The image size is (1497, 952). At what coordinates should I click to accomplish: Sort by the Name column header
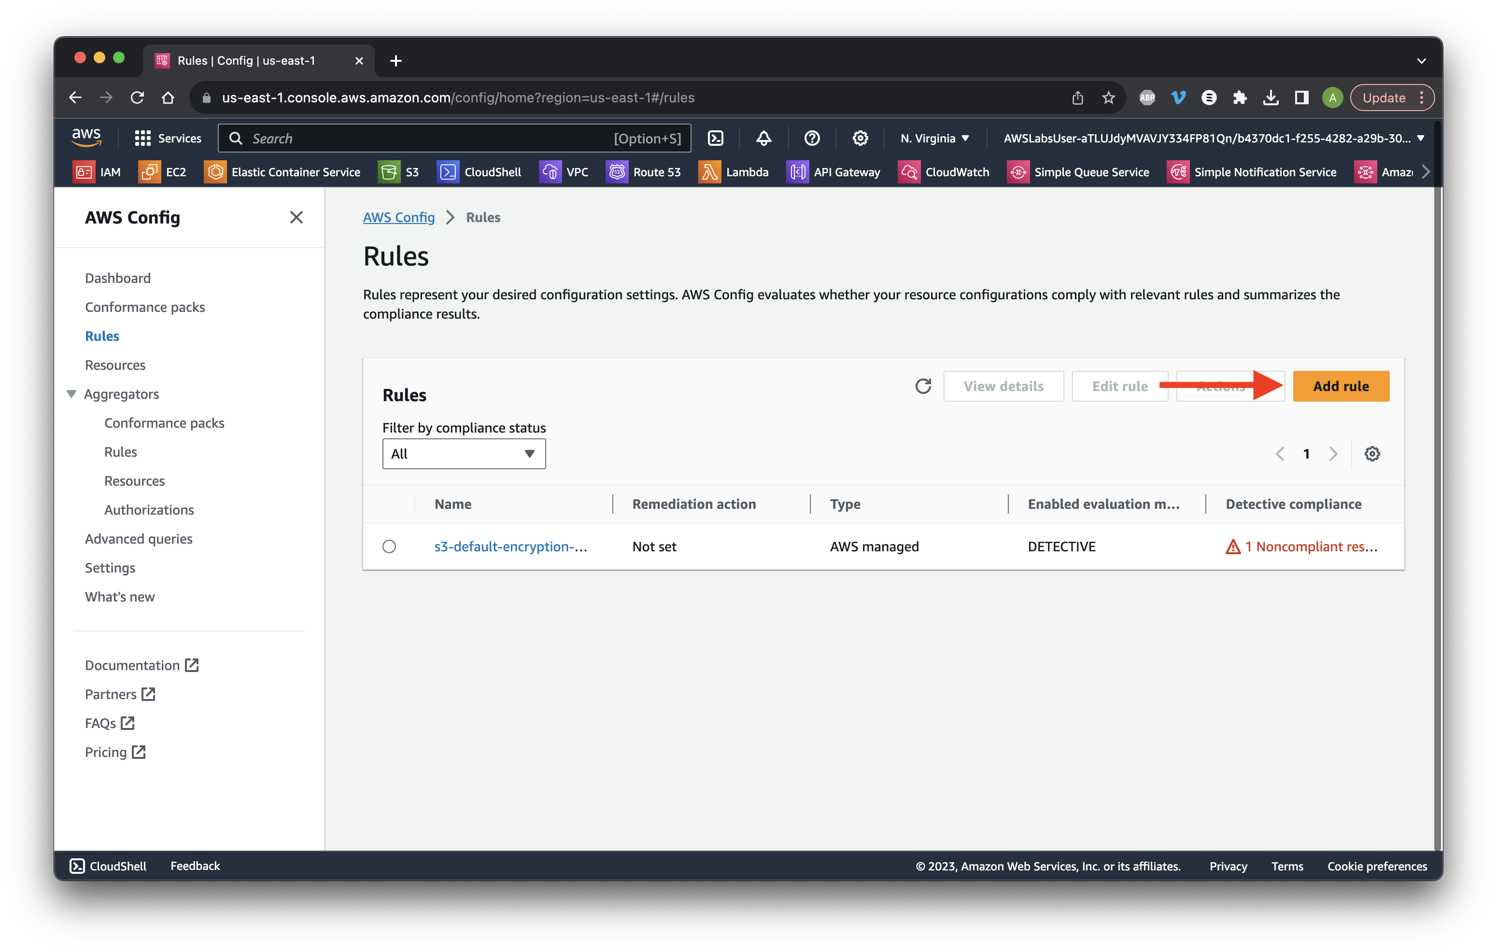(452, 504)
